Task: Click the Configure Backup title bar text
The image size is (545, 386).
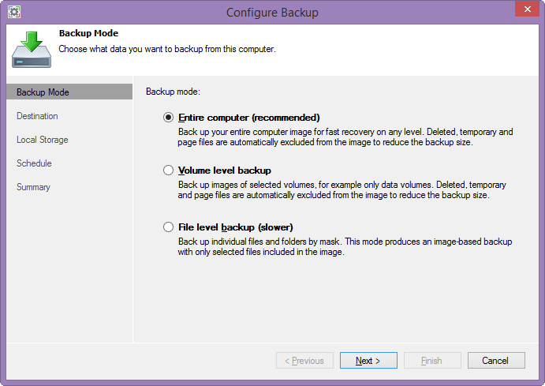Action: tap(272, 12)
